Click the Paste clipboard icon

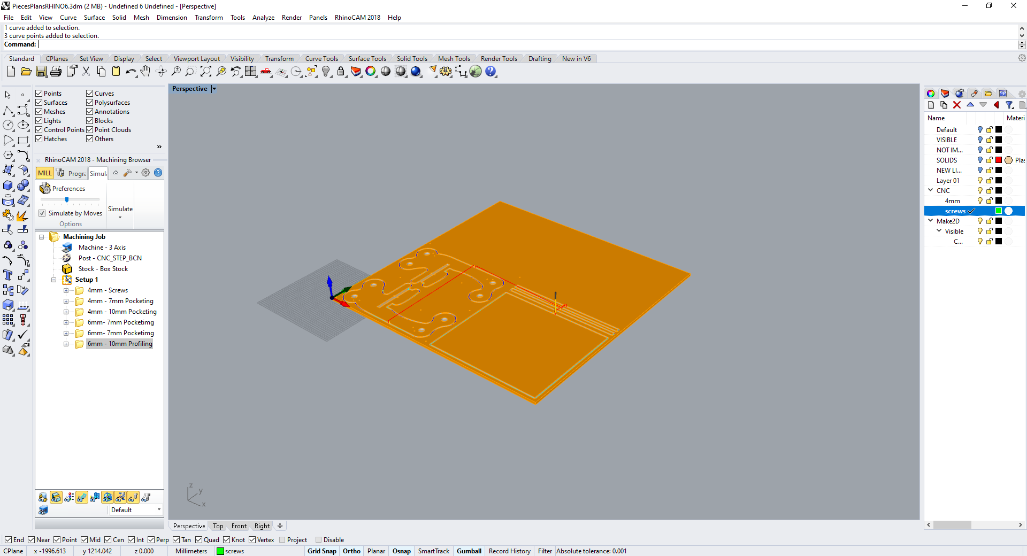(x=116, y=71)
